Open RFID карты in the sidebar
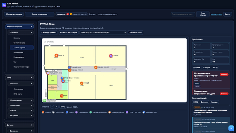The height and width of the screenshot is (133, 236). tap(18, 94)
